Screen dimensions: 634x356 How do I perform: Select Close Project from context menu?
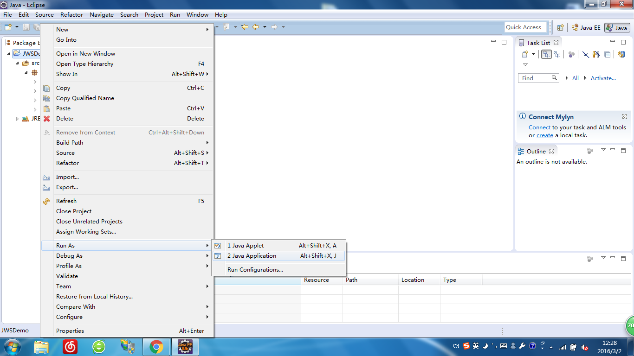tap(127, 211)
